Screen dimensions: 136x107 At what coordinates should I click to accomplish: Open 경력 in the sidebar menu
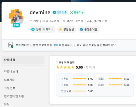click(7, 105)
